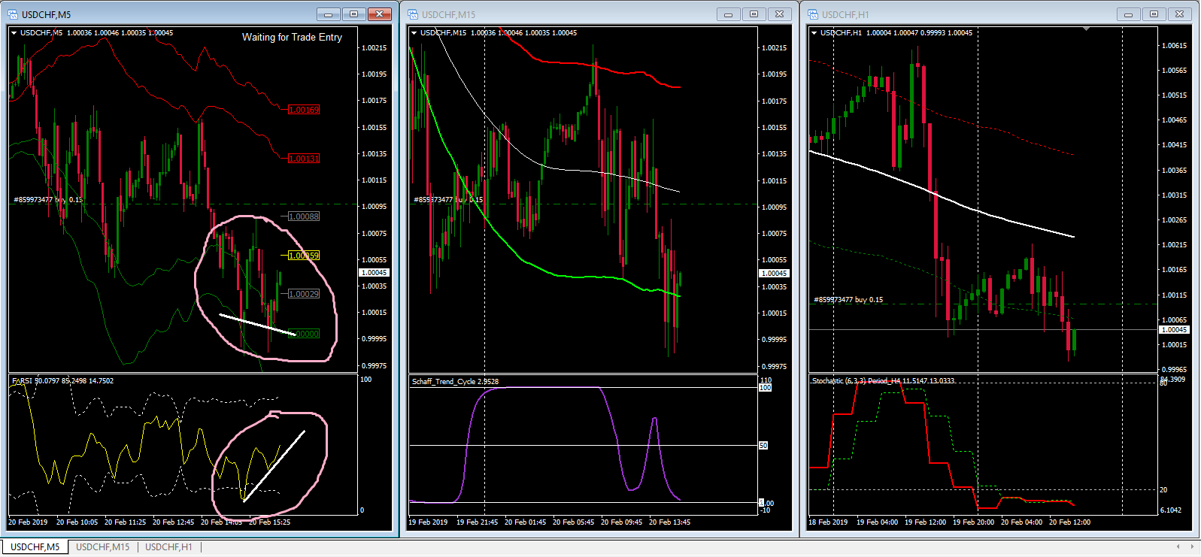Click the left tab-scroll arrow at bottom right
The height and width of the screenshot is (557, 1201).
tap(1178, 546)
